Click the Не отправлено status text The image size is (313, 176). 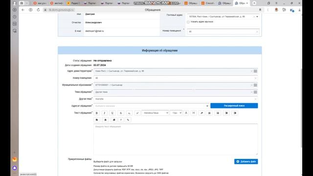coord(102,61)
